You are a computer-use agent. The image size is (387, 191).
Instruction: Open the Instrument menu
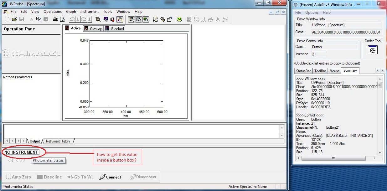[90, 12]
